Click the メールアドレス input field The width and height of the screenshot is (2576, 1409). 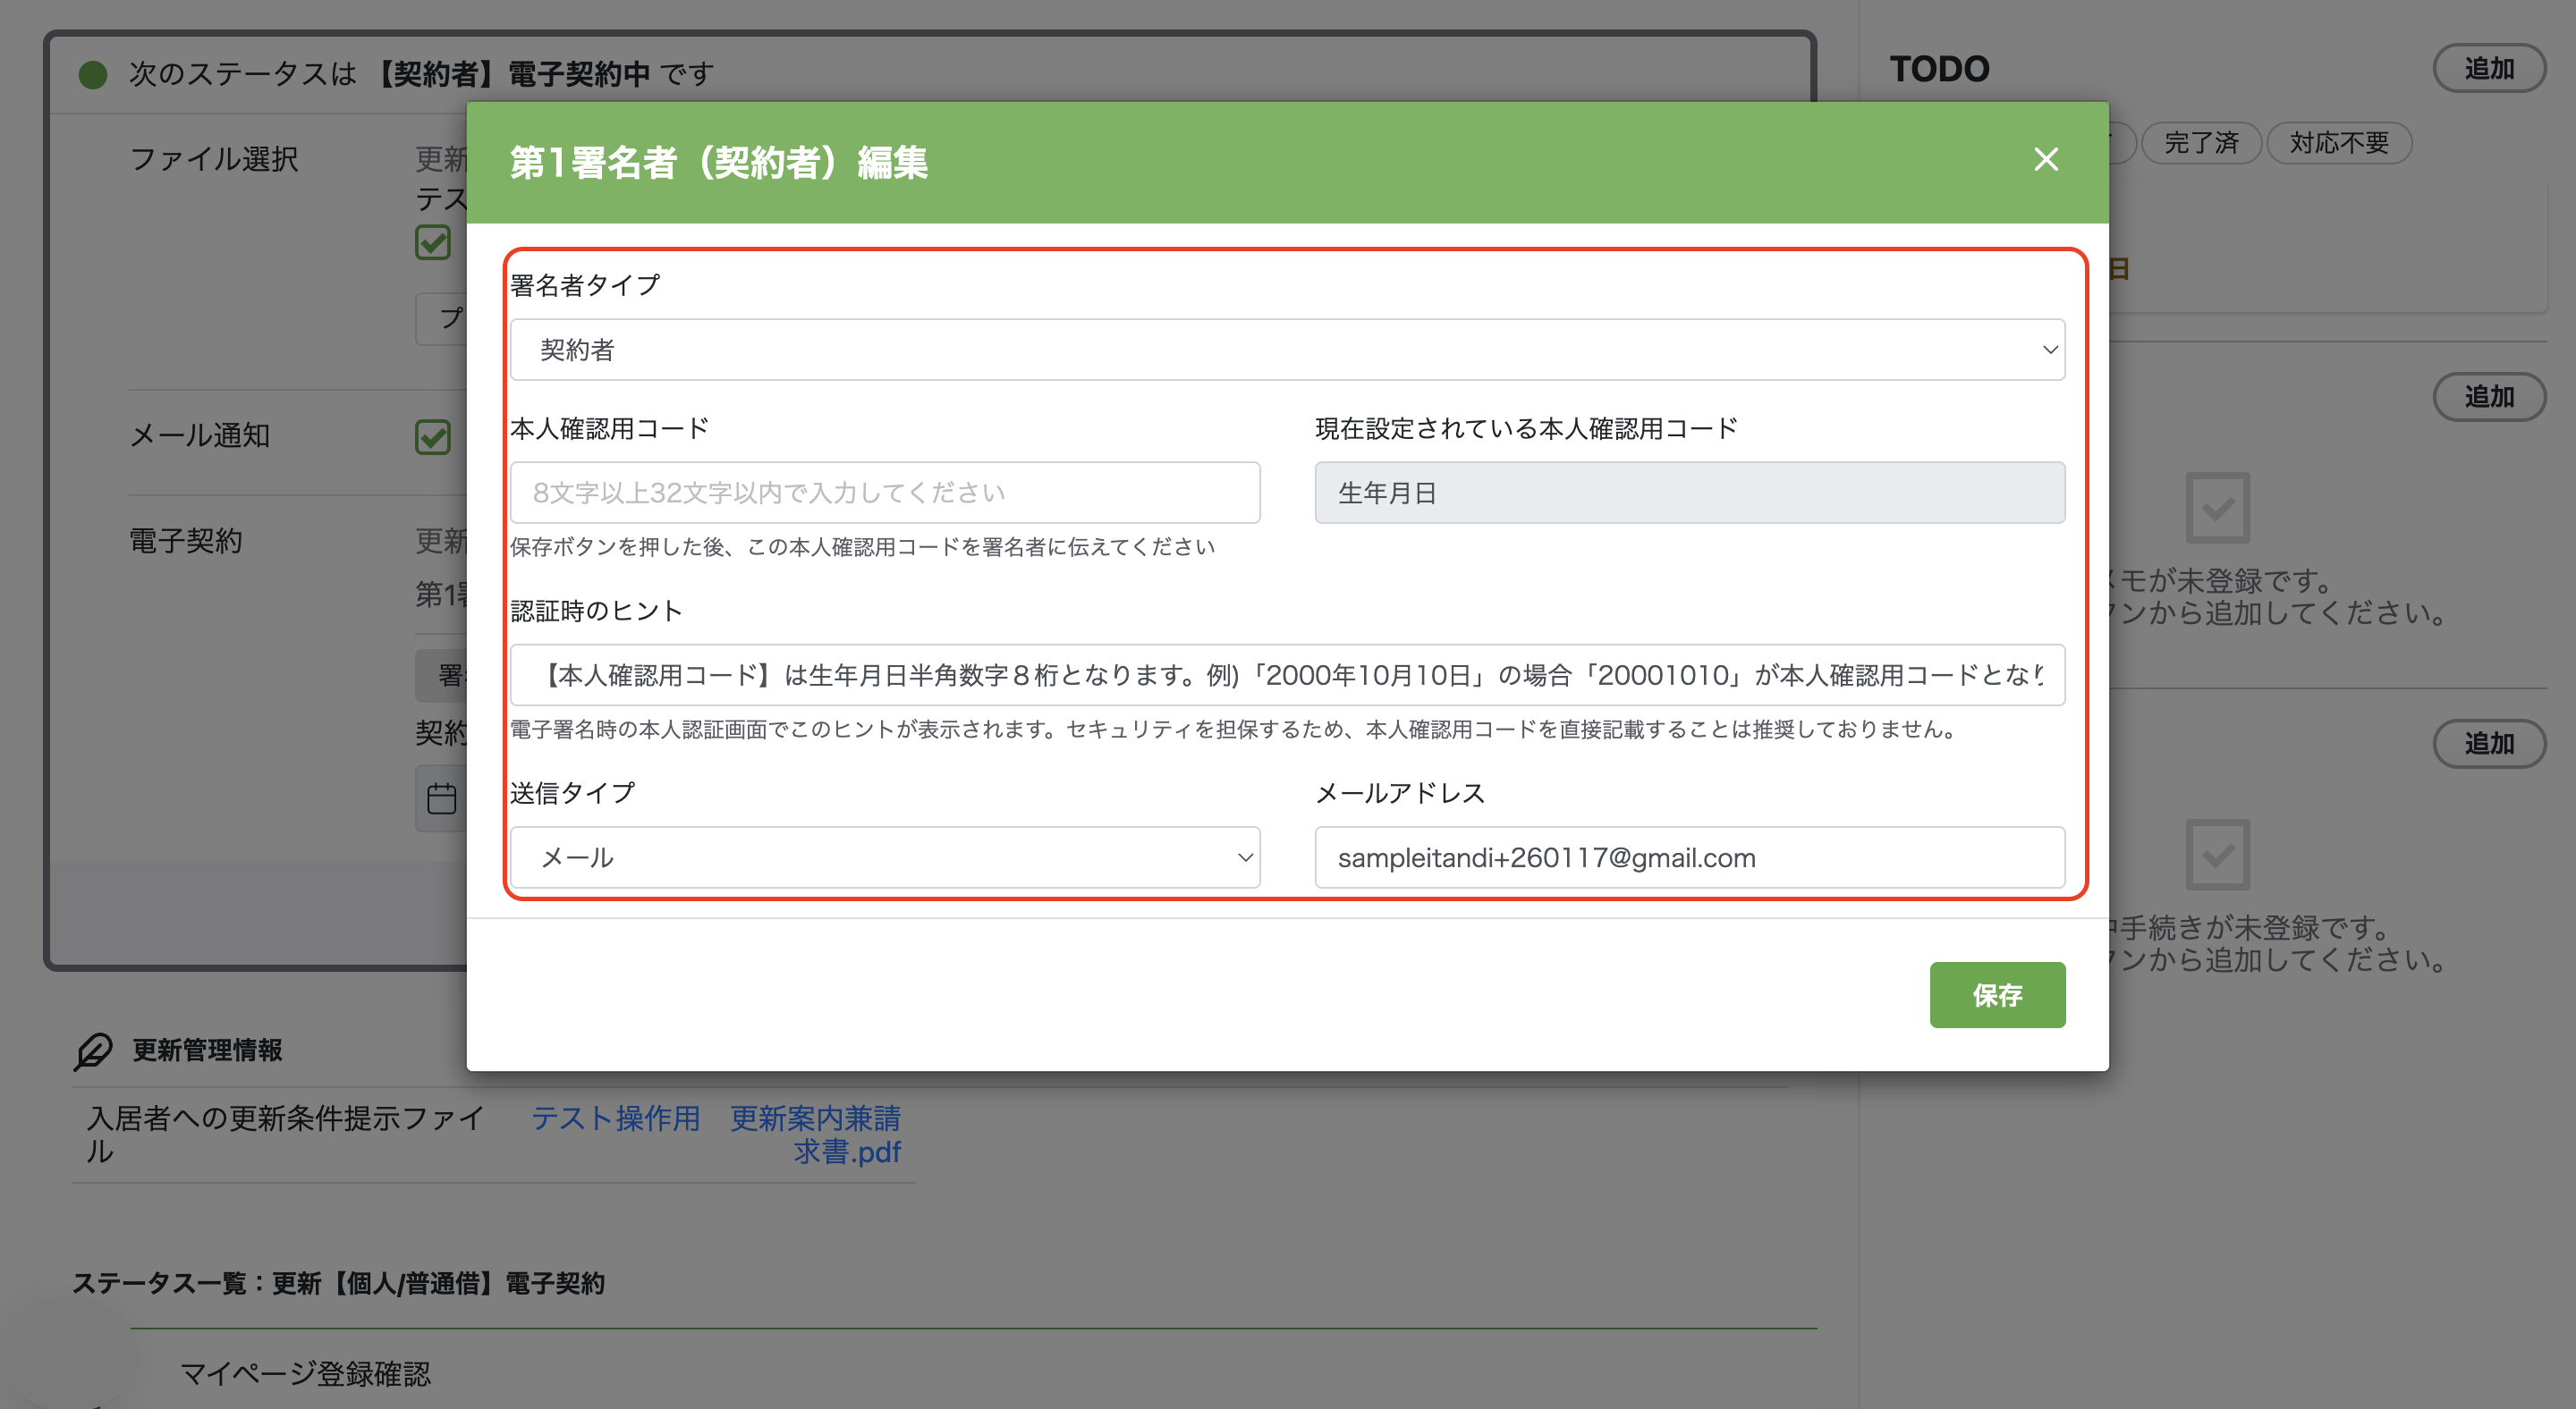pos(1689,857)
